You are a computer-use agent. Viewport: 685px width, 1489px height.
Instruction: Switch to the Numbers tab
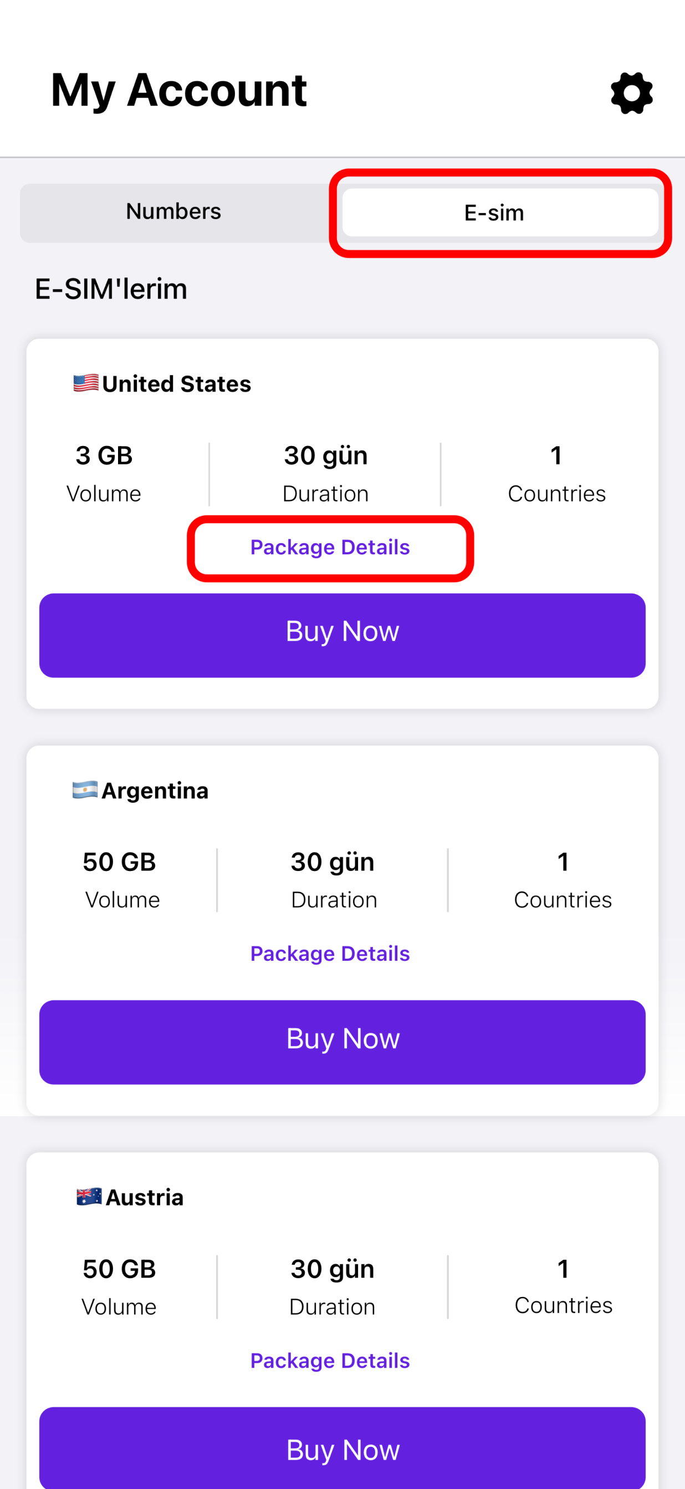[173, 211]
